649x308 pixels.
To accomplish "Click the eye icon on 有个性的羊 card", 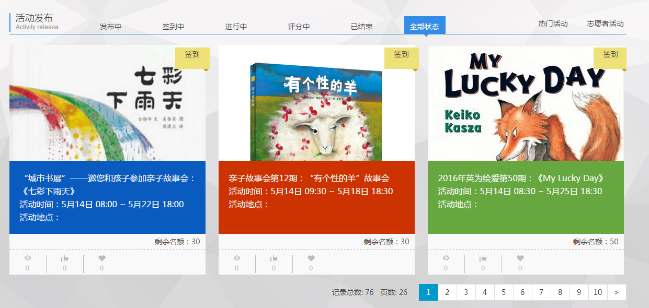I will tap(237, 258).
